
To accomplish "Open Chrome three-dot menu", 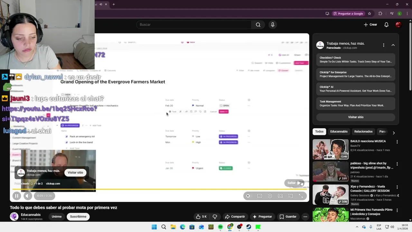I will [407, 14].
